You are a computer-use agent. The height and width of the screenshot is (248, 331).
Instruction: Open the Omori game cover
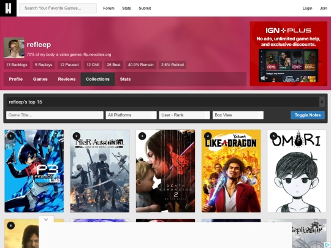[x=297, y=171]
